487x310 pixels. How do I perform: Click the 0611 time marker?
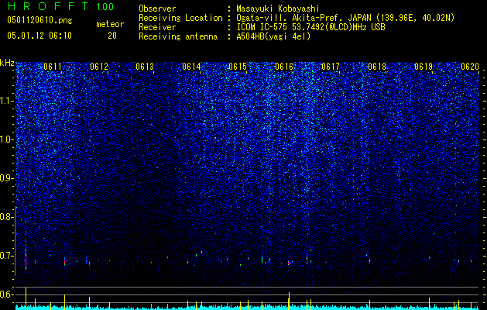click(53, 67)
